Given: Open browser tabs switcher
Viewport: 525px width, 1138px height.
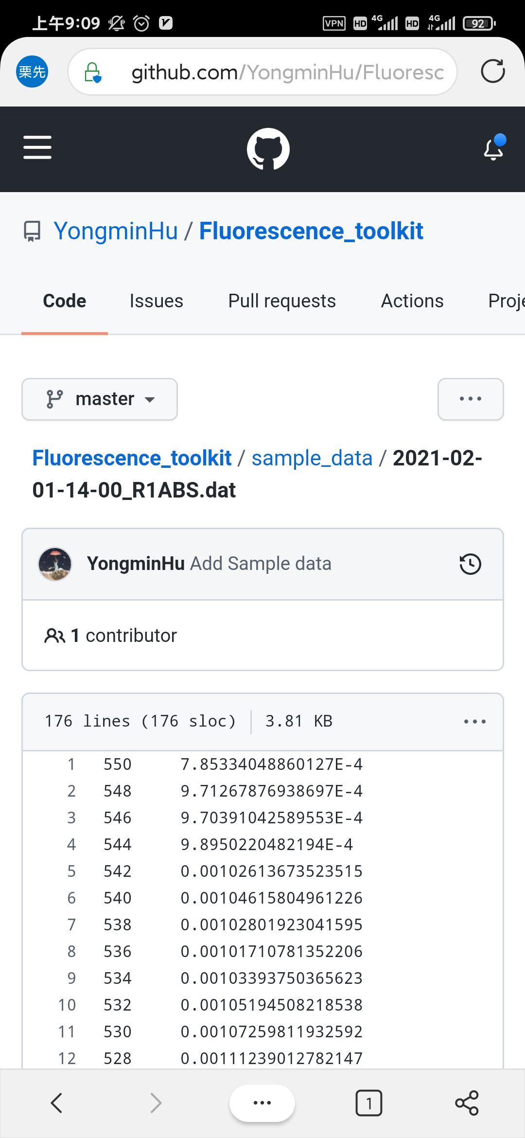Looking at the screenshot, I should 369,1102.
